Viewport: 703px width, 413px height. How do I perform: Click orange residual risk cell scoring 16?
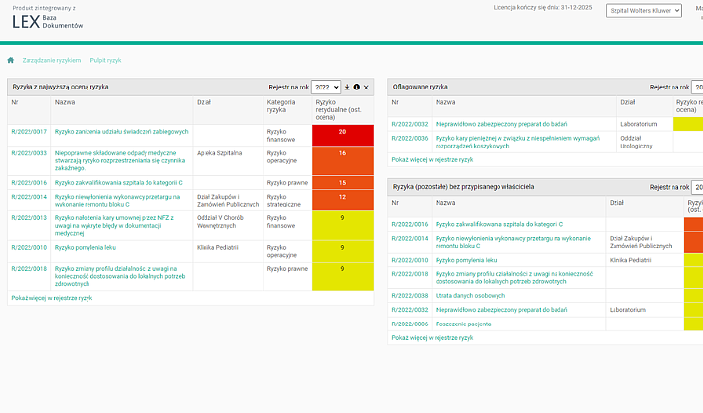click(x=341, y=153)
